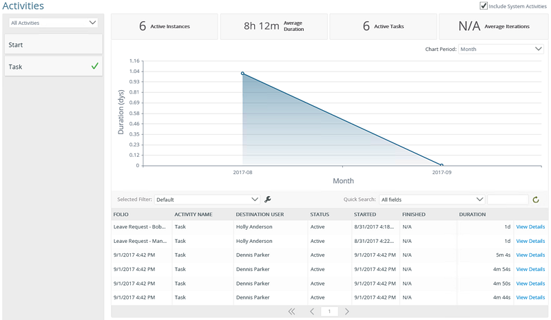Go to next page arrow

pyautogui.click(x=347, y=312)
